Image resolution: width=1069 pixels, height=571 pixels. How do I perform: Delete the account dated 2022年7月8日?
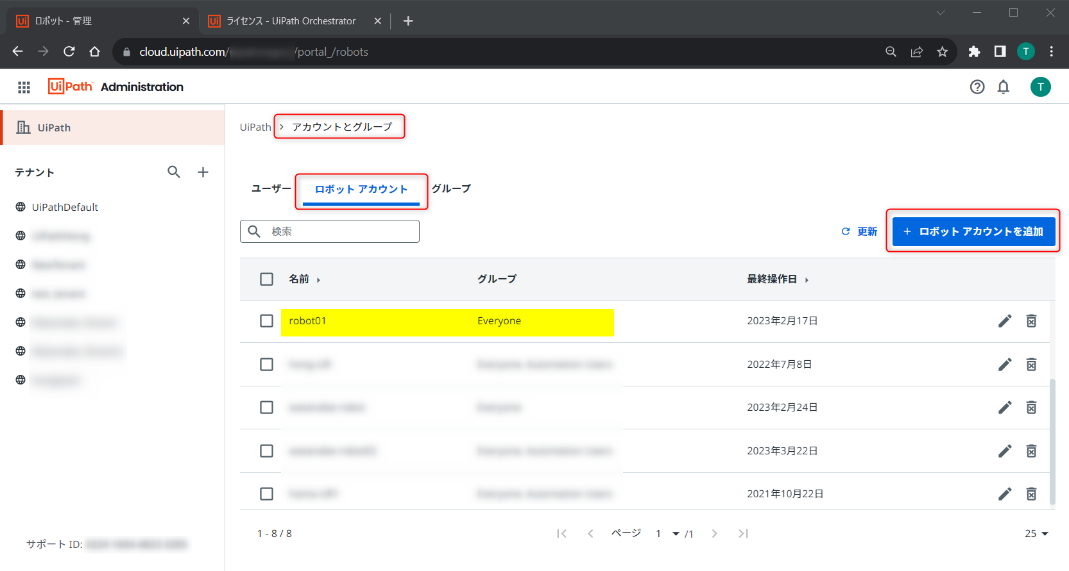[1031, 365]
